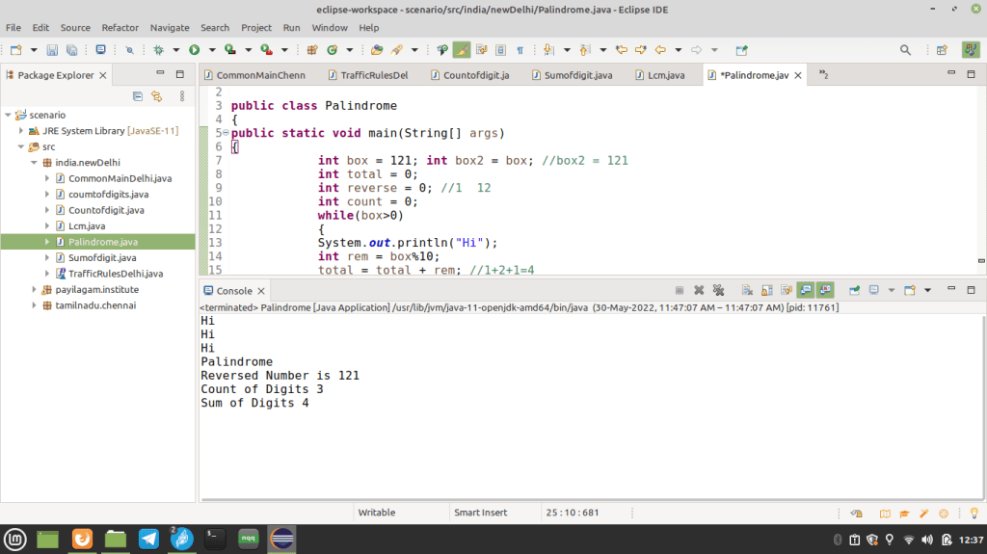Screen dimensions: 987x554
Task: Select TrafficRulesDelhi.java in Package Explorer
Action: click(116, 274)
